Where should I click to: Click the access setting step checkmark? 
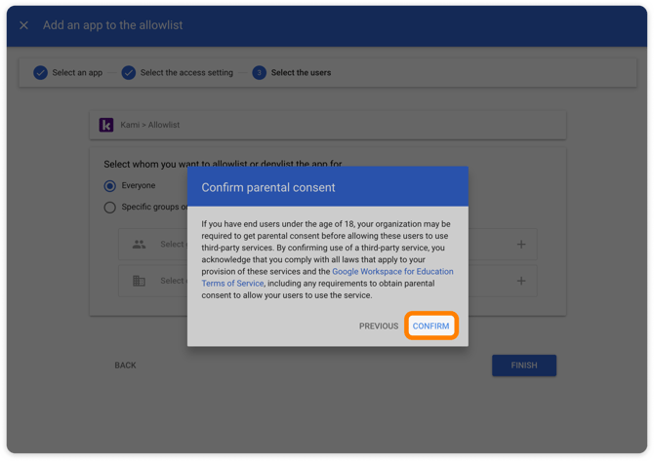click(x=129, y=73)
